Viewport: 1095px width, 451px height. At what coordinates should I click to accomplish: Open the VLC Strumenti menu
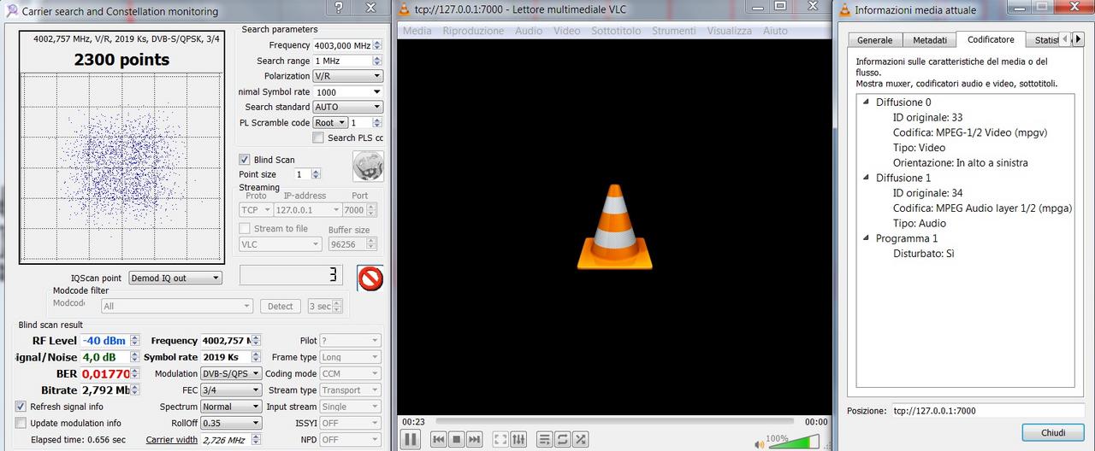coord(673,31)
